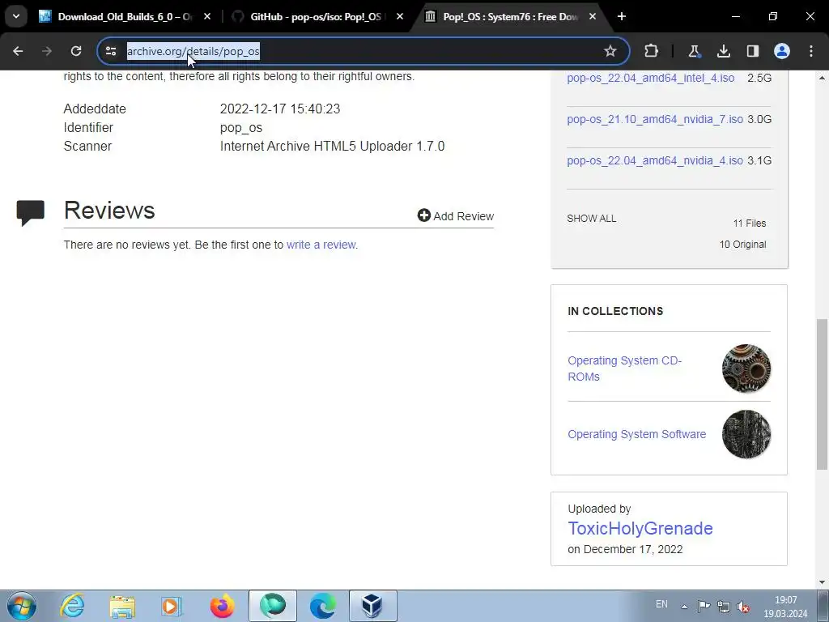829x622 pixels.
Task: Open Operating System Software collection
Action: click(636, 434)
